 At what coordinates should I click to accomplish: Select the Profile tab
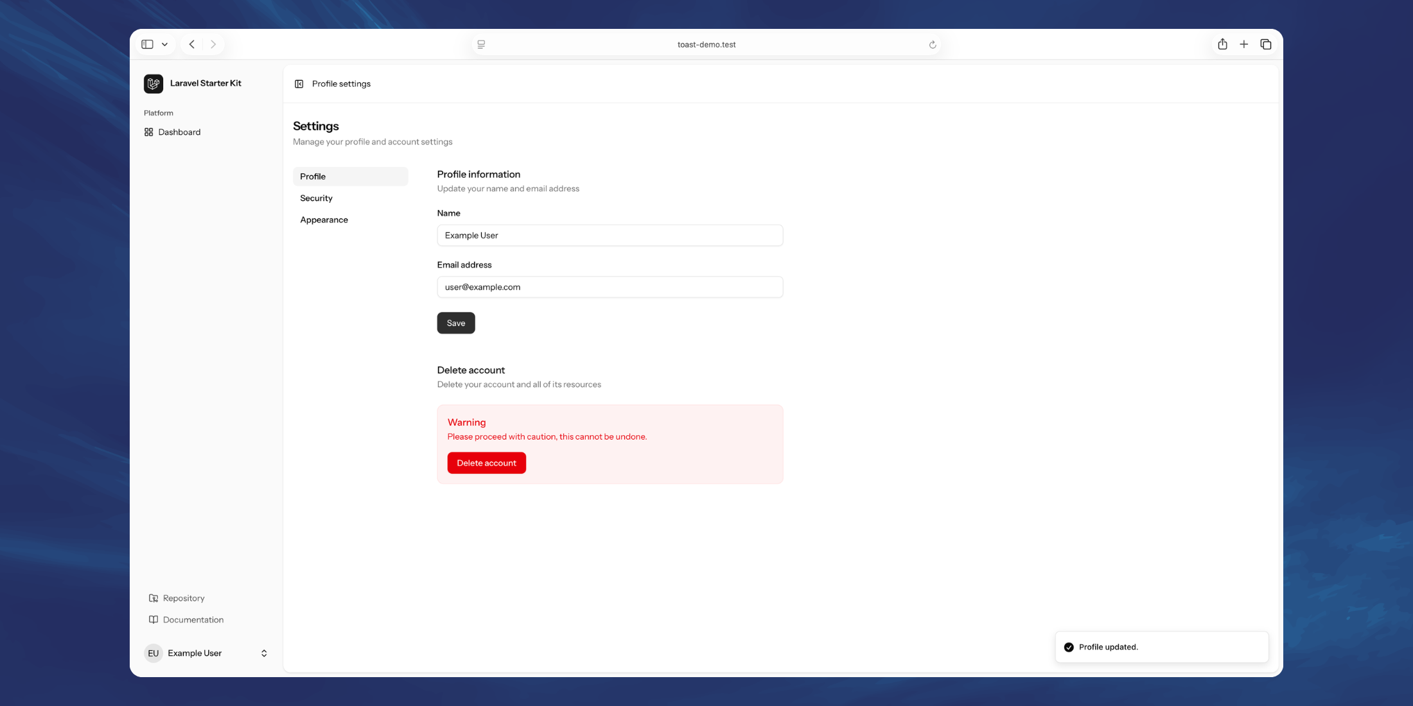click(x=313, y=176)
